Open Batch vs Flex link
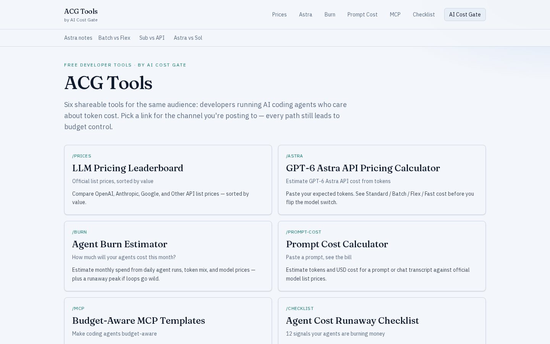 (114, 38)
